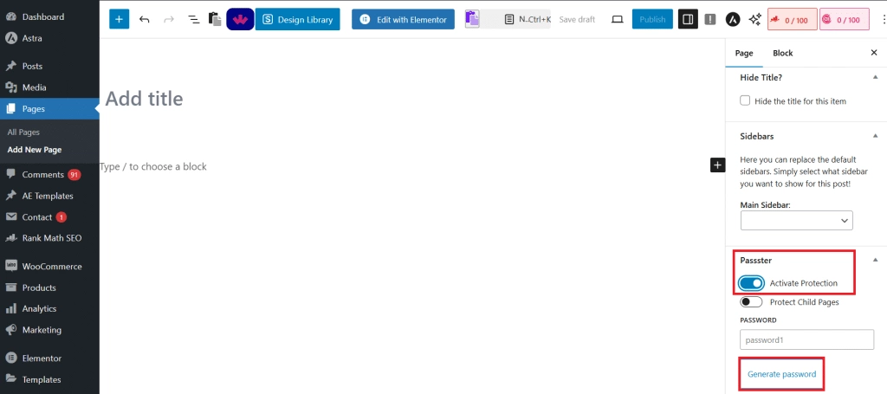Switch to the Page tab
The height and width of the screenshot is (394, 887).
[x=744, y=53]
